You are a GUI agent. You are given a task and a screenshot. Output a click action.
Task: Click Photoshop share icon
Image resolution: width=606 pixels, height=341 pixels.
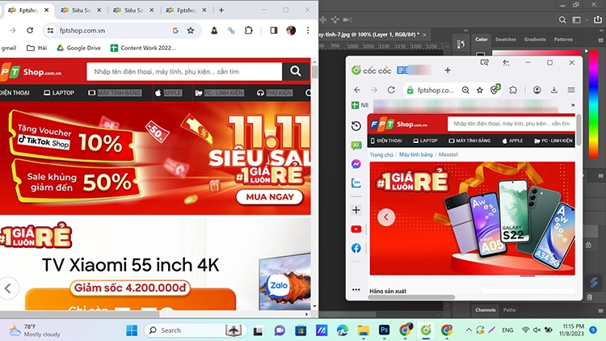coord(598,19)
